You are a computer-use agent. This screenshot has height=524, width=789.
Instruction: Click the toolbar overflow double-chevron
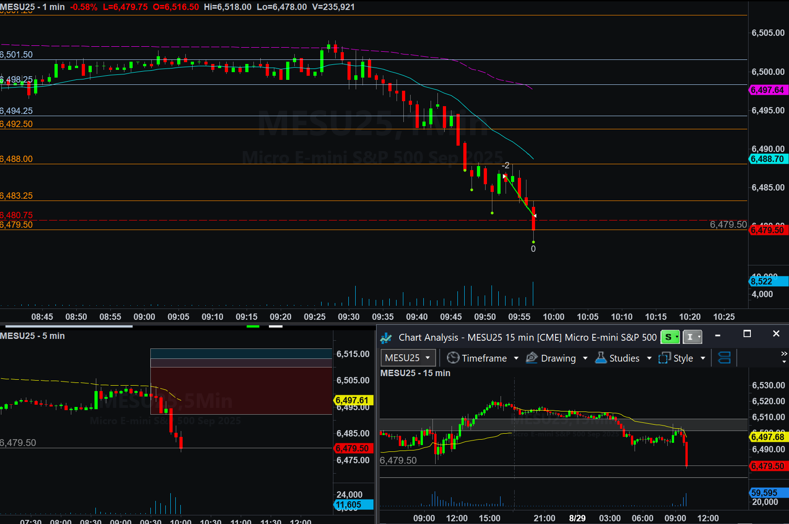pos(784,354)
